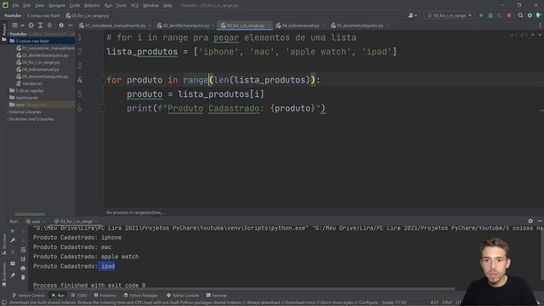Viewport: 544px width, 306px height.
Task: Open 03_for_i_in_range.py in project tree
Action: (x=38, y=62)
